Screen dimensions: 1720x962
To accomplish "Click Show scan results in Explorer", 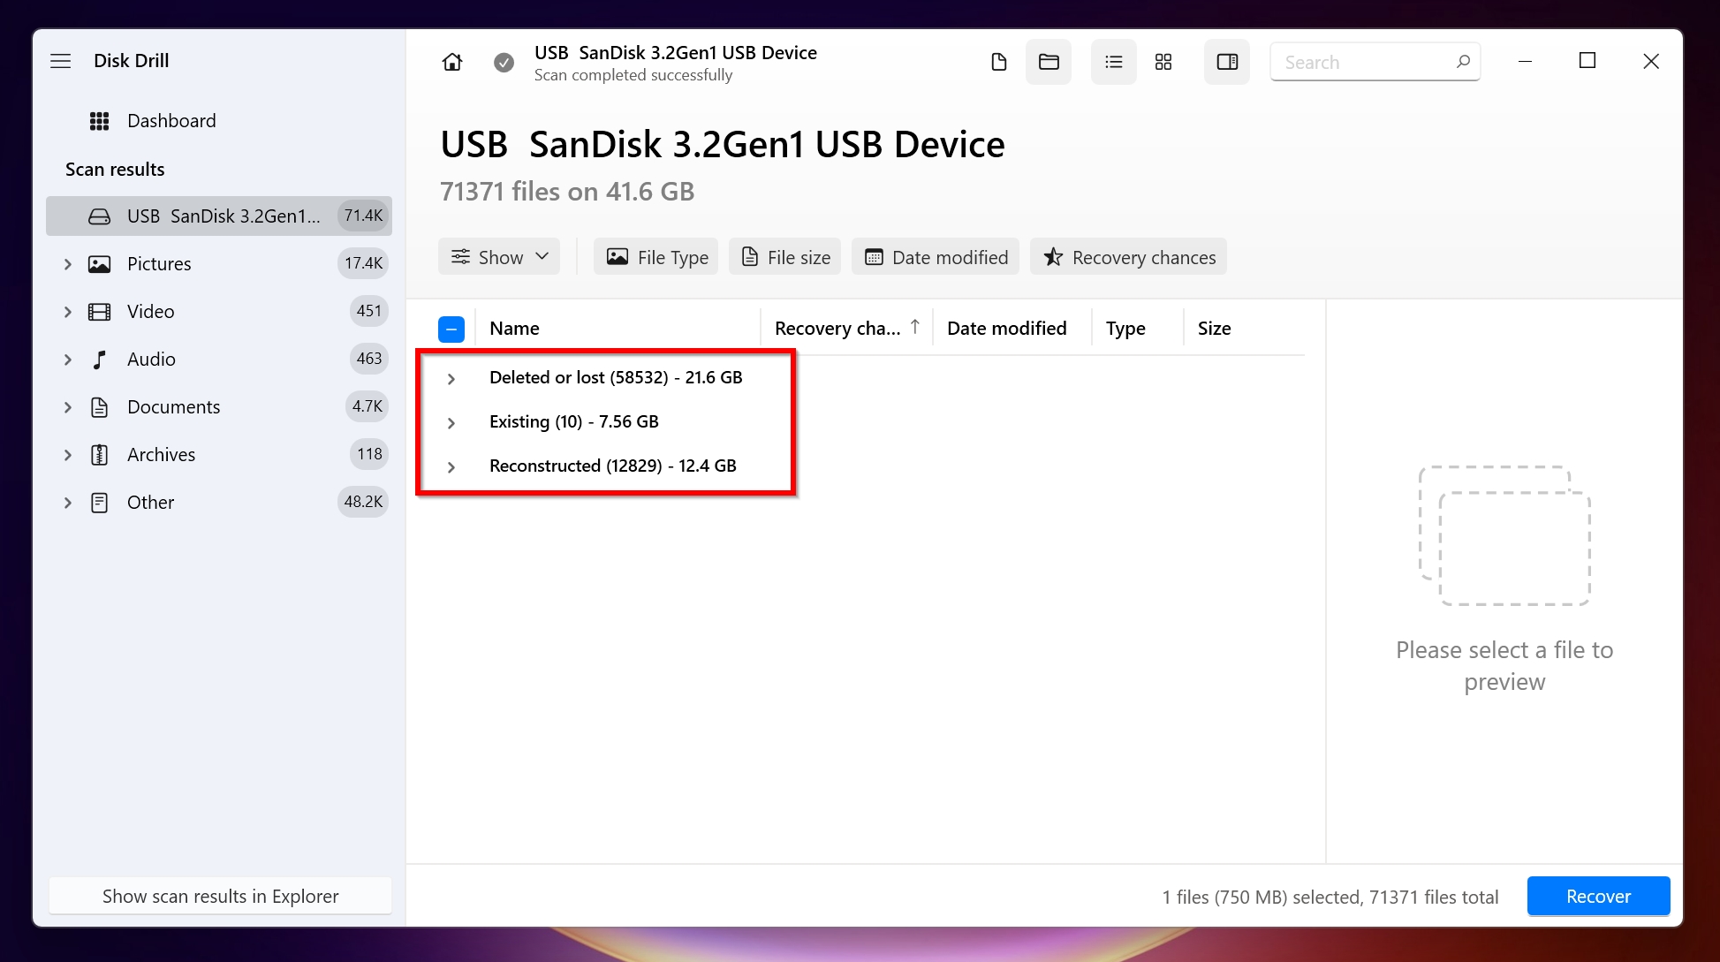I will (x=220, y=896).
